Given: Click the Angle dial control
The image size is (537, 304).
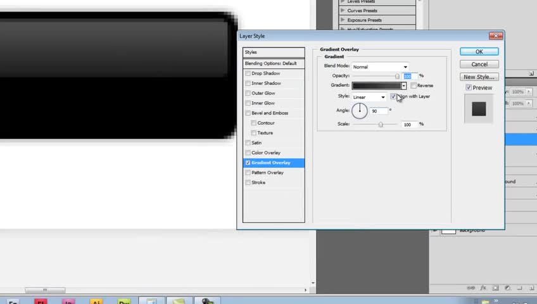Looking at the screenshot, I should pos(360,111).
